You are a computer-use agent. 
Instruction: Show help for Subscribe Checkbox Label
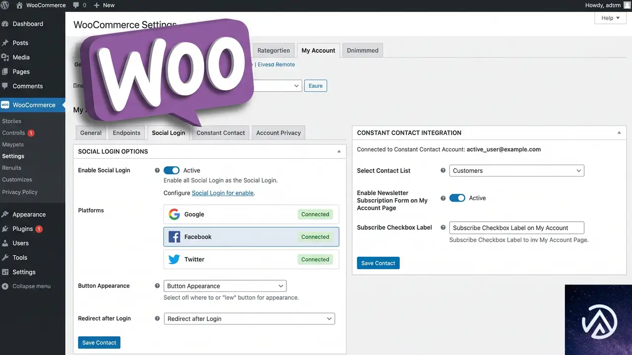point(443,228)
